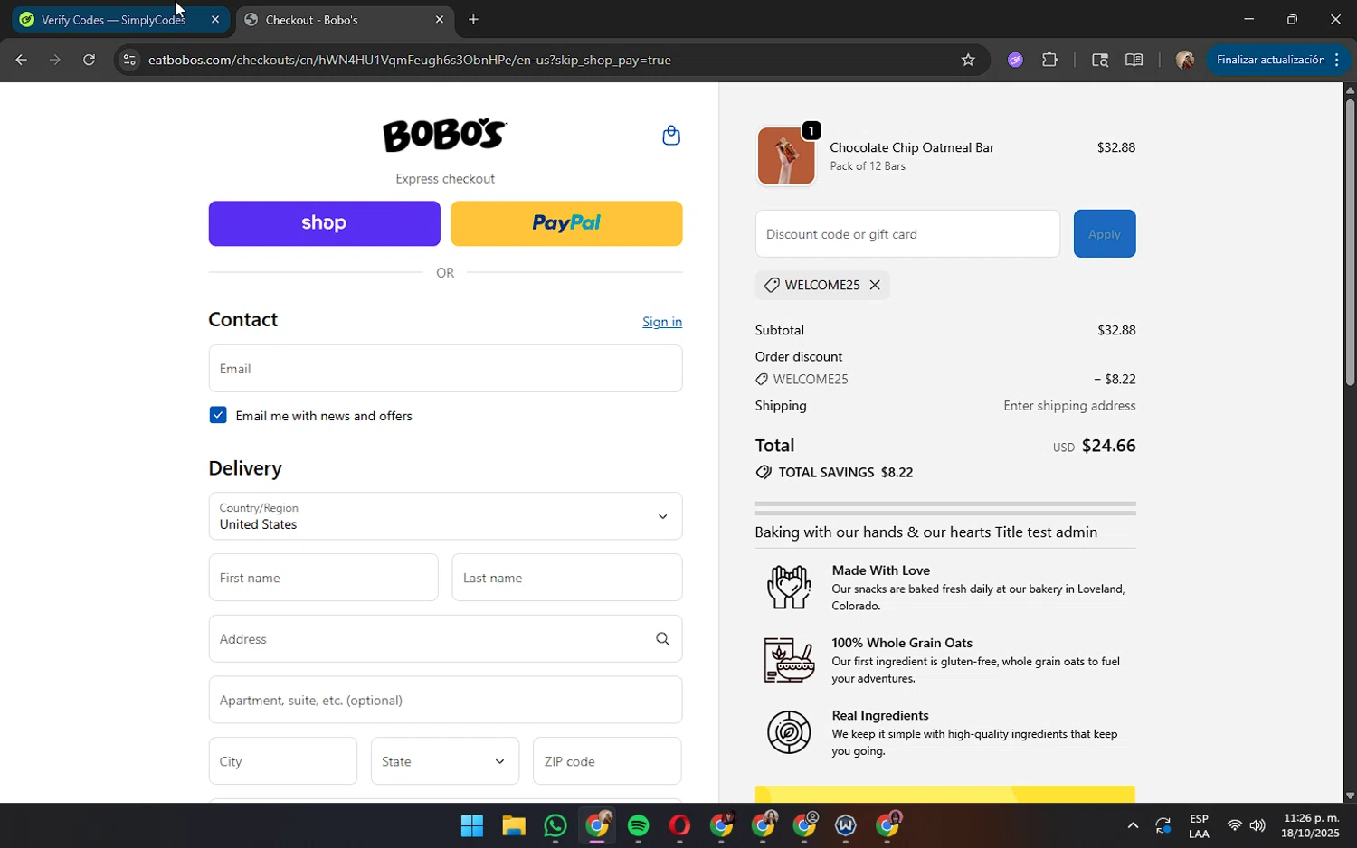Focus the Last name field
This screenshot has height=848, width=1357.
click(567, 578)
